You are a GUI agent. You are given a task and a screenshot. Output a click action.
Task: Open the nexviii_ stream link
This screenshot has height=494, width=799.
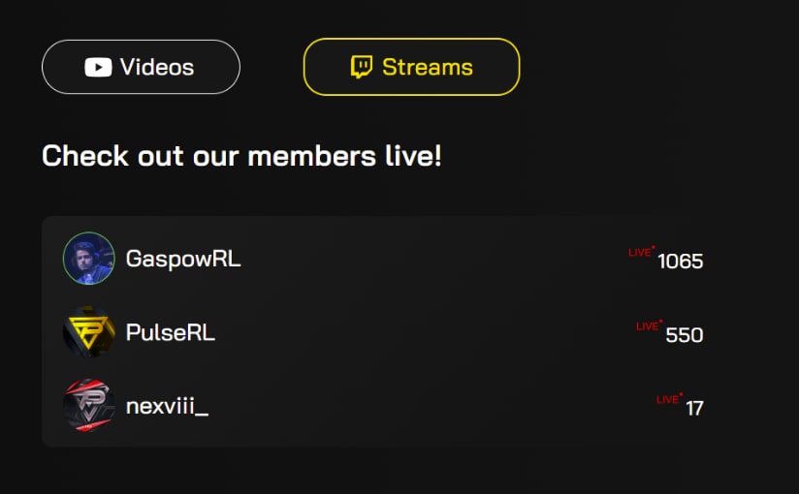point(167,406)
